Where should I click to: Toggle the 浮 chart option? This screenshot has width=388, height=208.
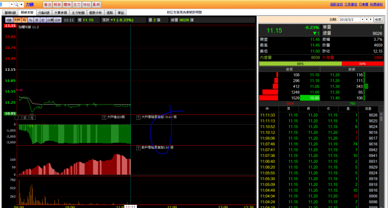37,20
